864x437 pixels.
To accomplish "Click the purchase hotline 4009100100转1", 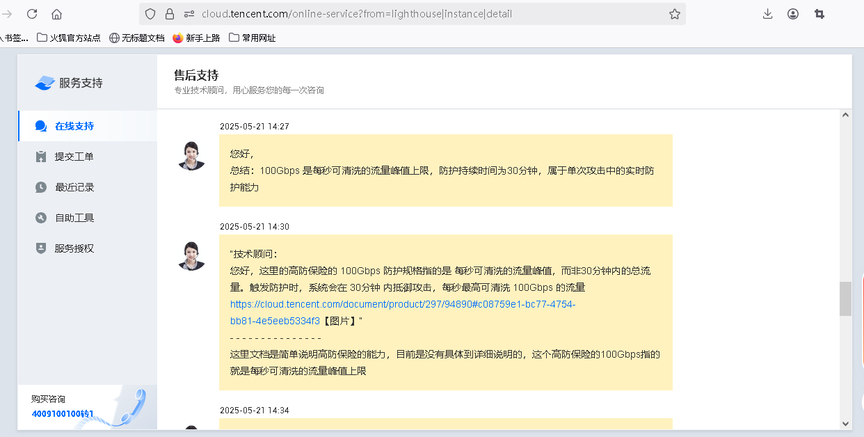I will click(x=63, y=413).
